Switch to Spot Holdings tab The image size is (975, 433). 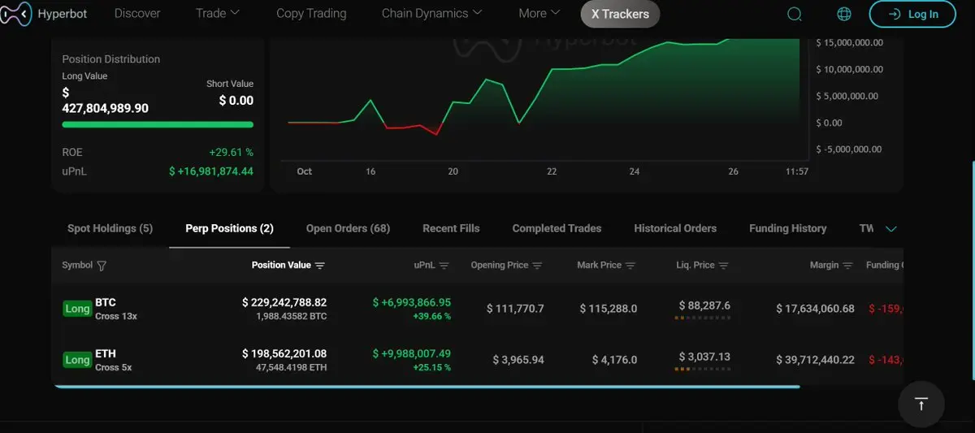point(110,228)
